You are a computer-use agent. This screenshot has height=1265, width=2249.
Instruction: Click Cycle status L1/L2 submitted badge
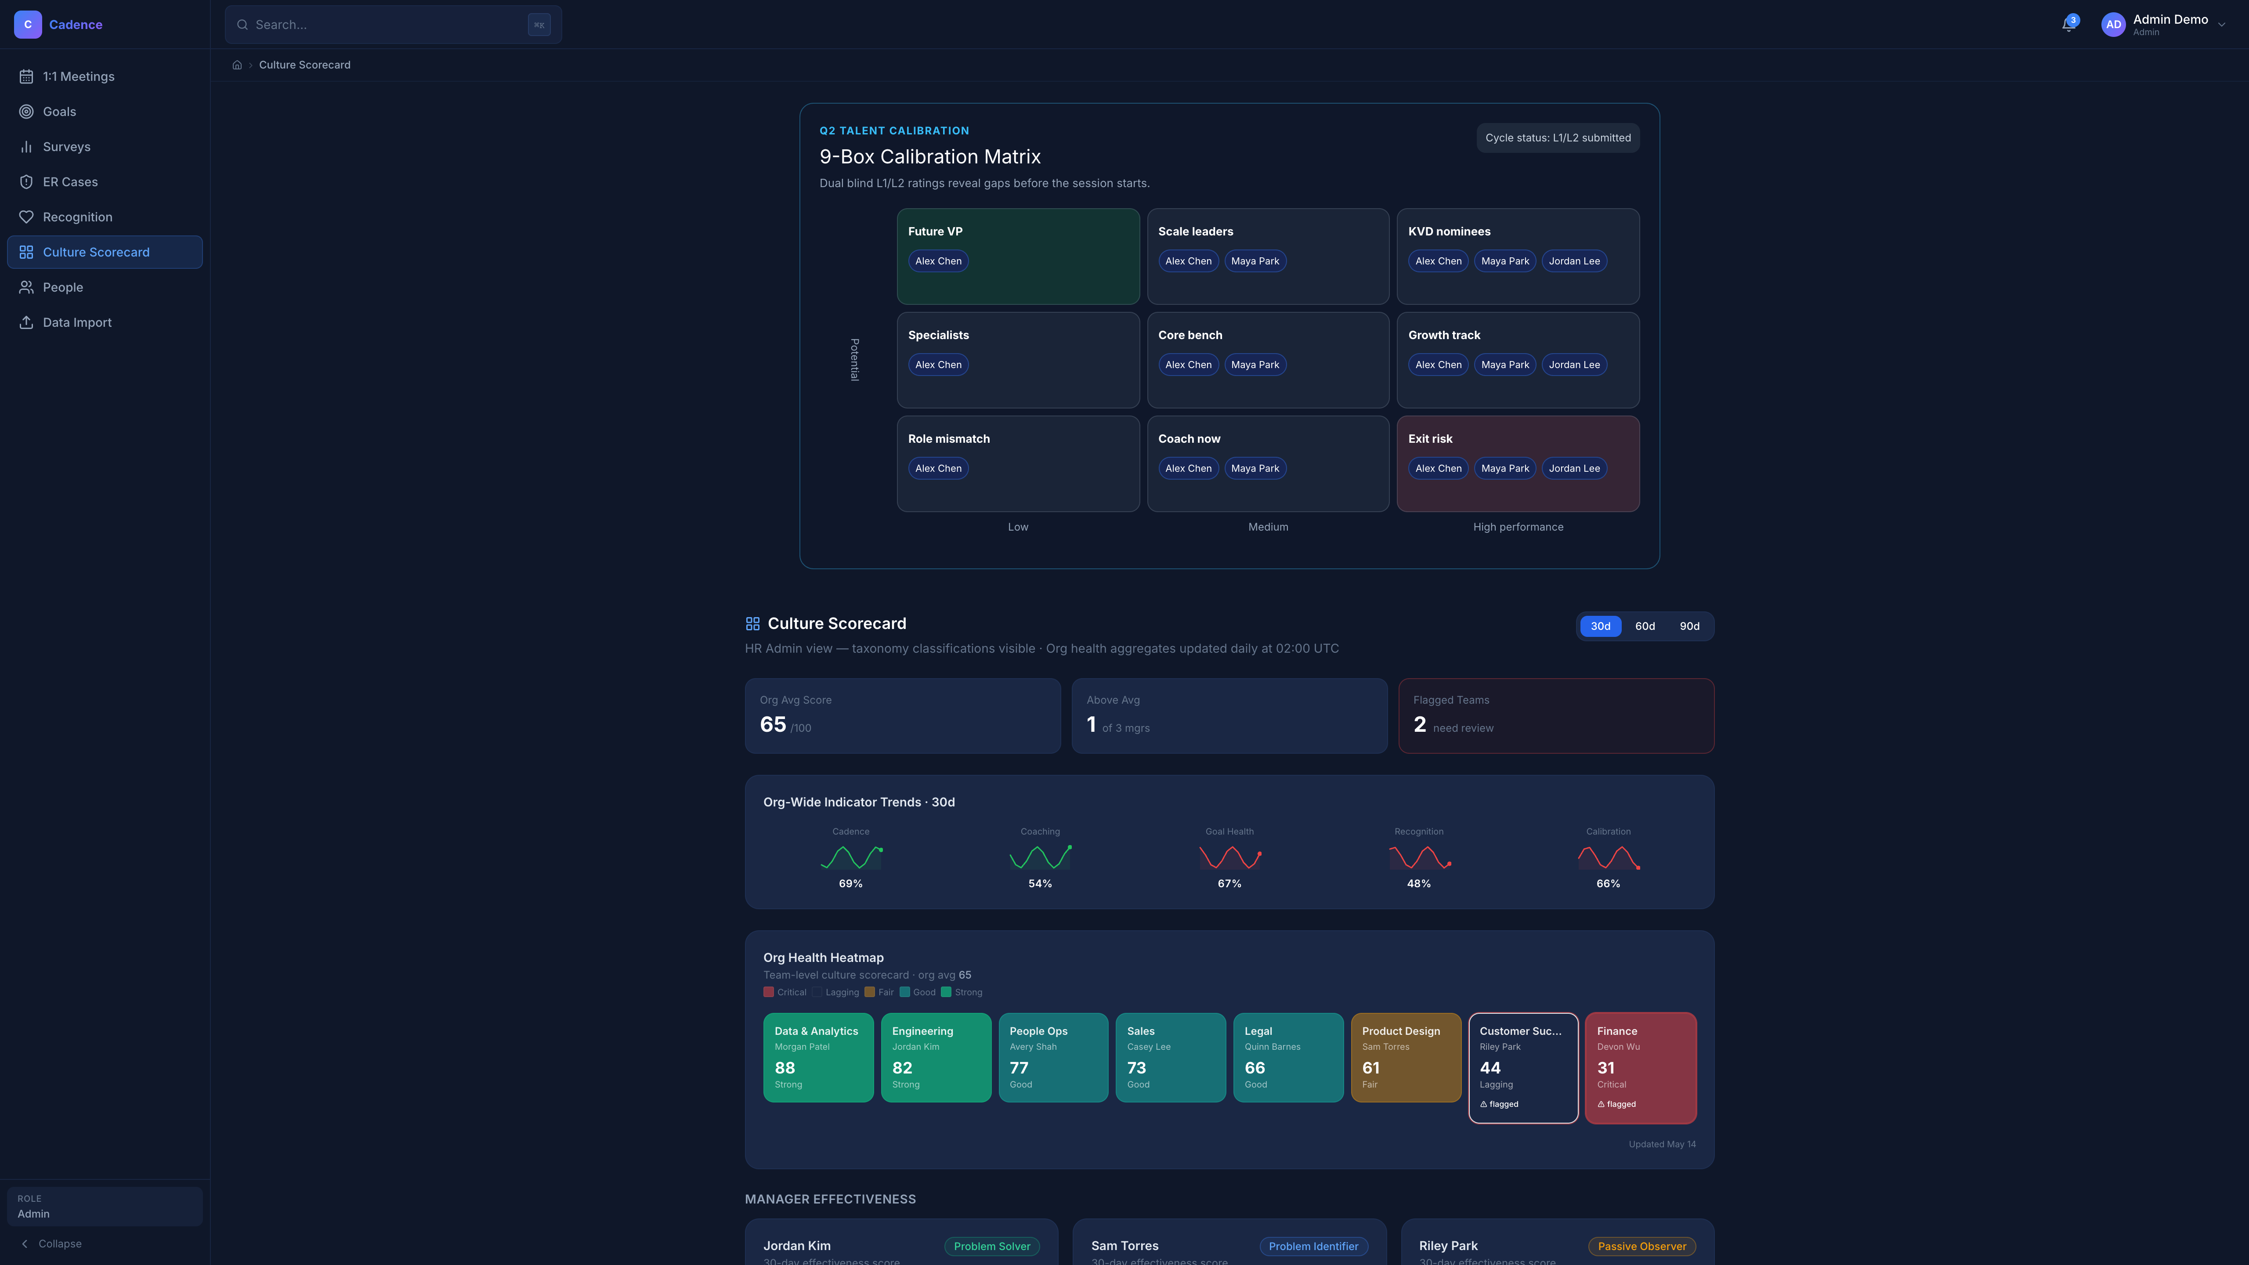[x=1558, y=138]
